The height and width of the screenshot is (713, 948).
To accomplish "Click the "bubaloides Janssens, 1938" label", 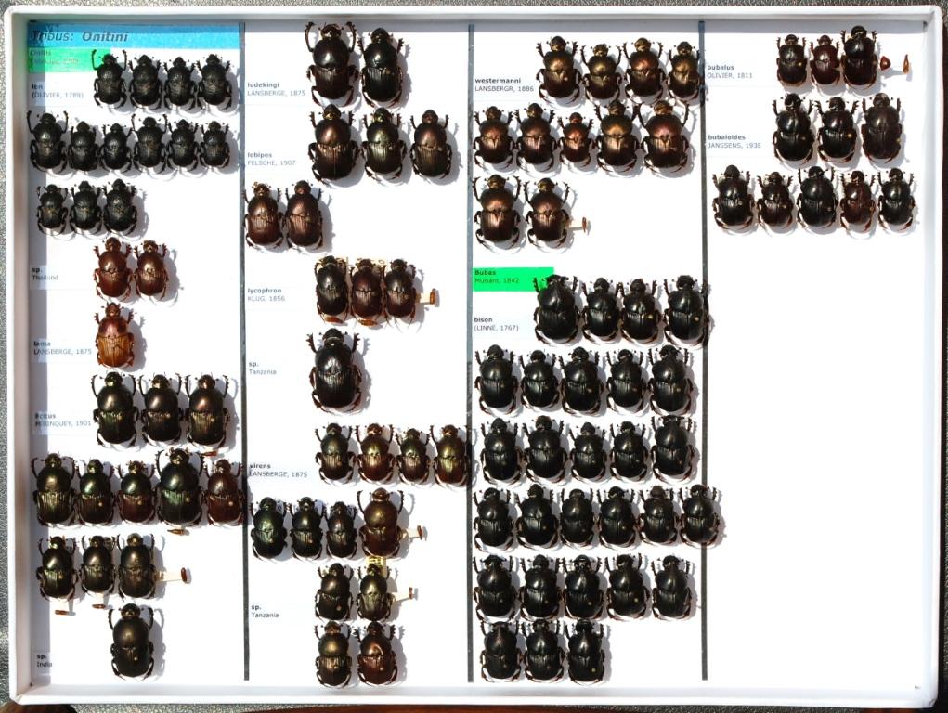I will [x=734, y=141].
